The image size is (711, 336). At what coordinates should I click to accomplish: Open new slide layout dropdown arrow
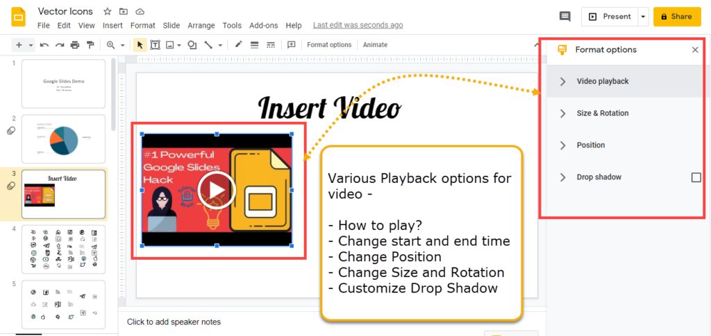[31, 45]
